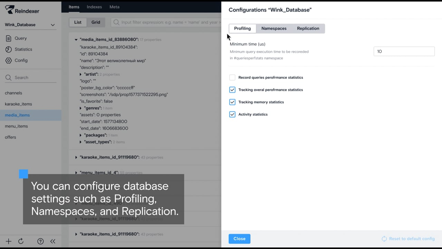Open the Config gear icon

[9, 61]
